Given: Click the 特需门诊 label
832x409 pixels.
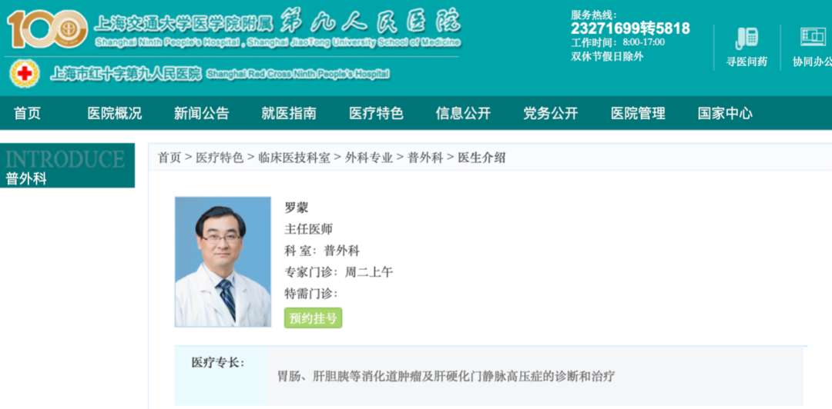Looking at the screenshot, I should click(311, 294).
